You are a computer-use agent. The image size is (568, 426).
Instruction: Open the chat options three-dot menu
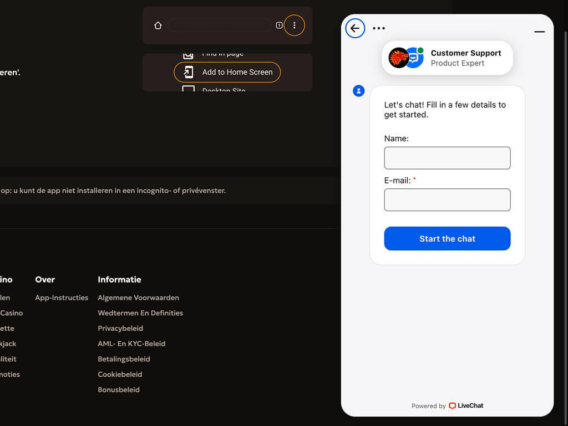pos(378,28)
